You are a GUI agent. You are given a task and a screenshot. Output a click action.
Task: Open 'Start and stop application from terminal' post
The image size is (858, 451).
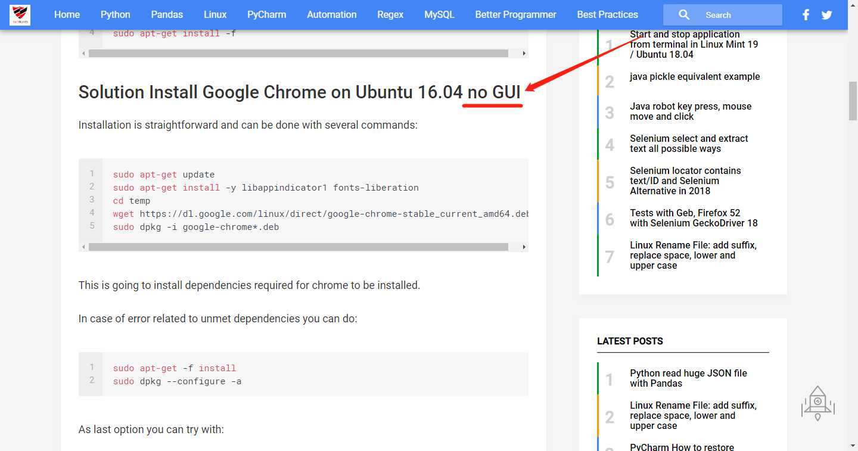[694, 45]
